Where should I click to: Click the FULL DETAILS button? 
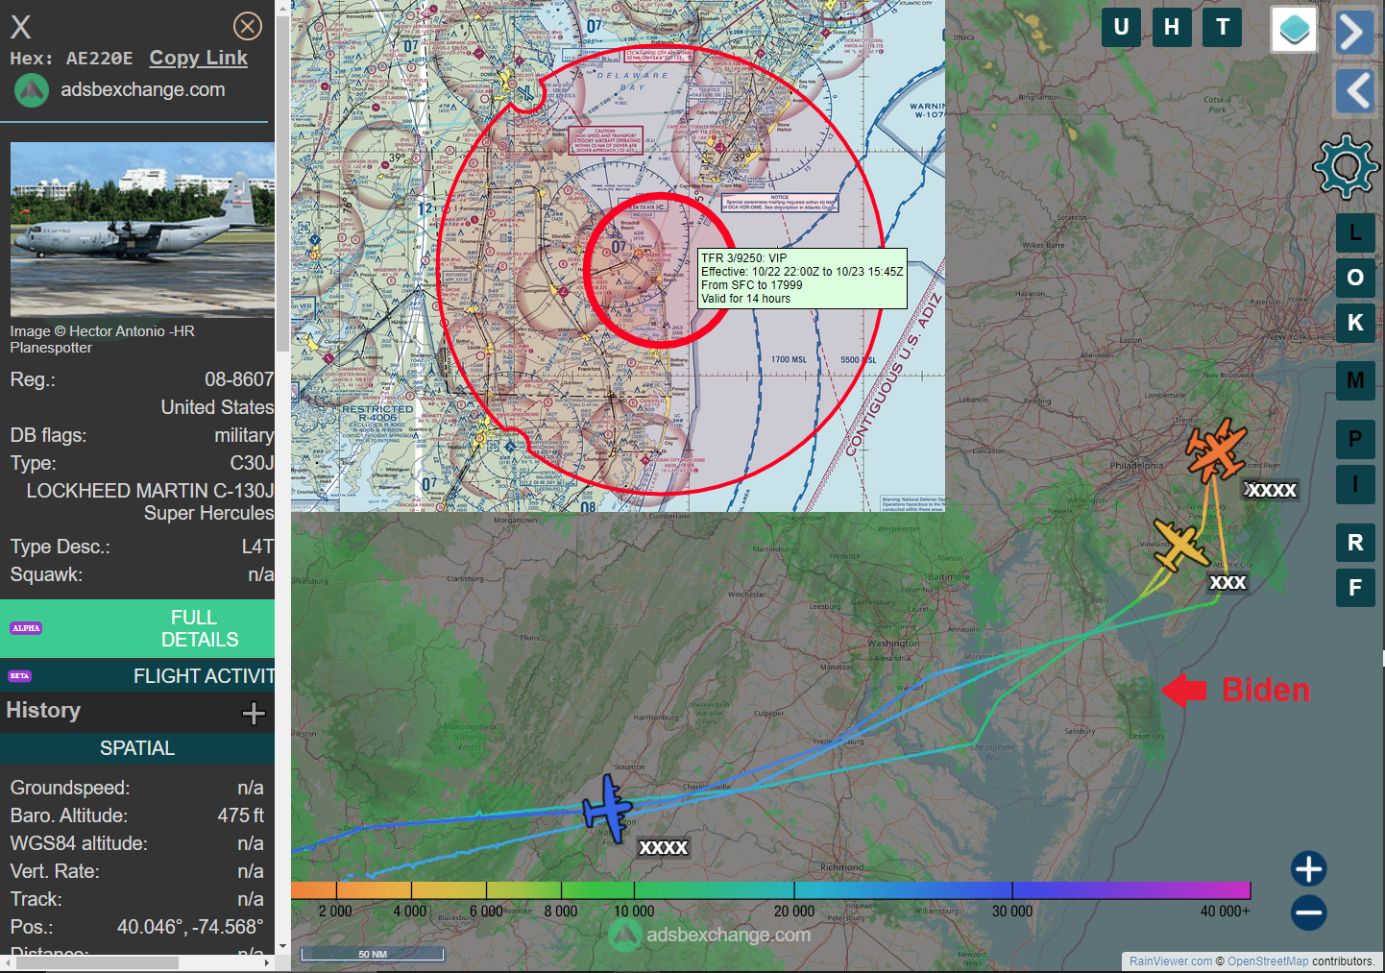[x=137, y=628]
